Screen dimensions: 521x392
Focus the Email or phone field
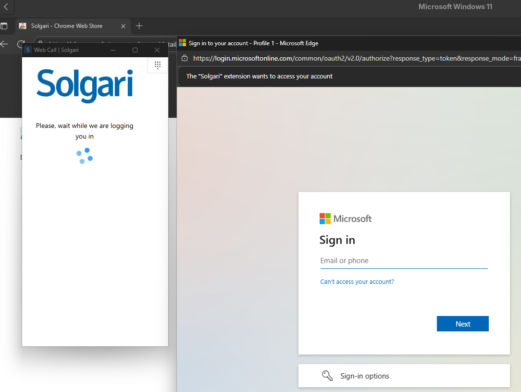404,261
